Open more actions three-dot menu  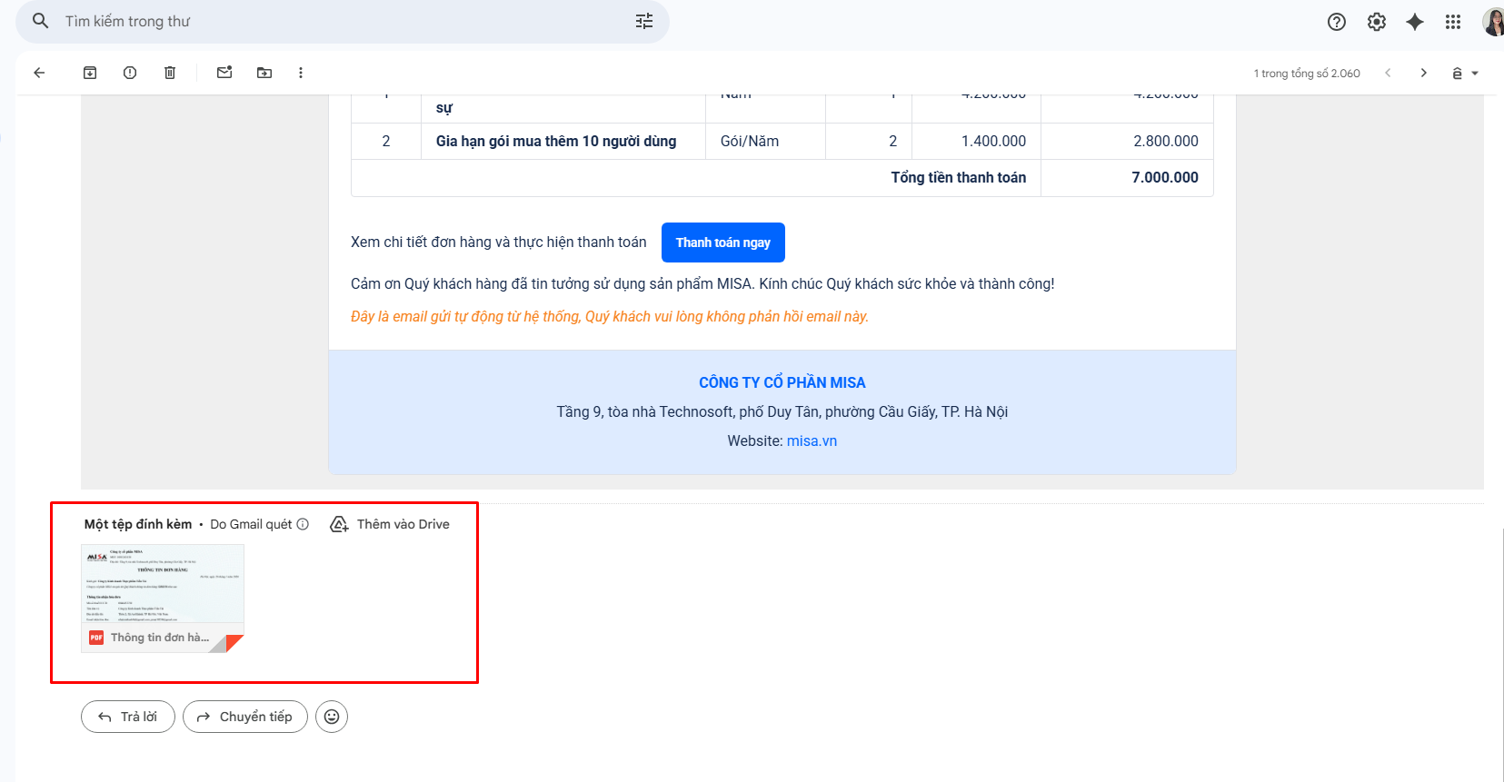point(301,73)
